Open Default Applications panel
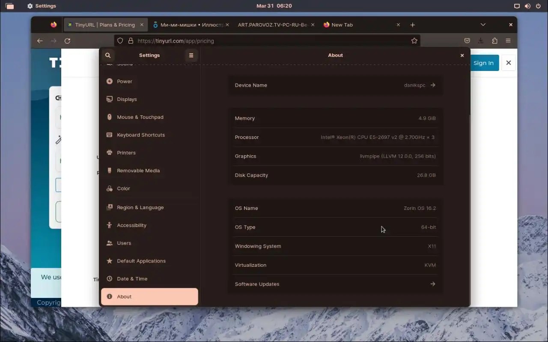The image size is (548, 342). click(149, 261)
